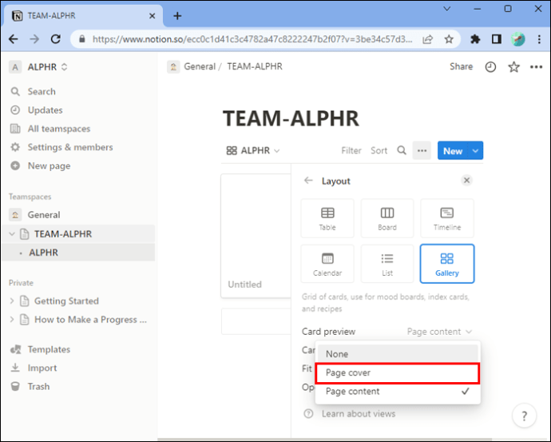Open the Card preview Page content dropdown
Screen dimensions: 551x442
pyautogui.click(x=439, y=332)
